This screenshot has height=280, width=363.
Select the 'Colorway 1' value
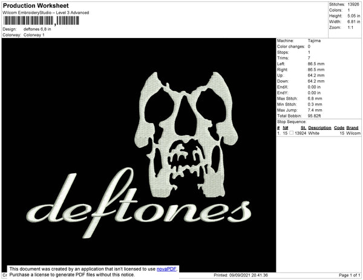(34, 35)
